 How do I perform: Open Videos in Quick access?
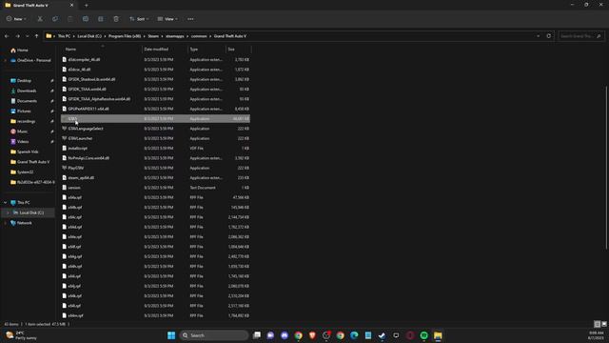(23, 142)
